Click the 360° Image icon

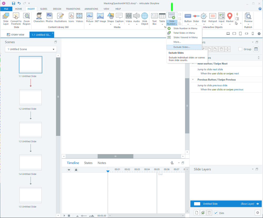(x=100, y=18)
